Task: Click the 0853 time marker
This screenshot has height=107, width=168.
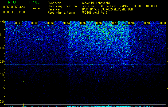Action: [50, 23]
